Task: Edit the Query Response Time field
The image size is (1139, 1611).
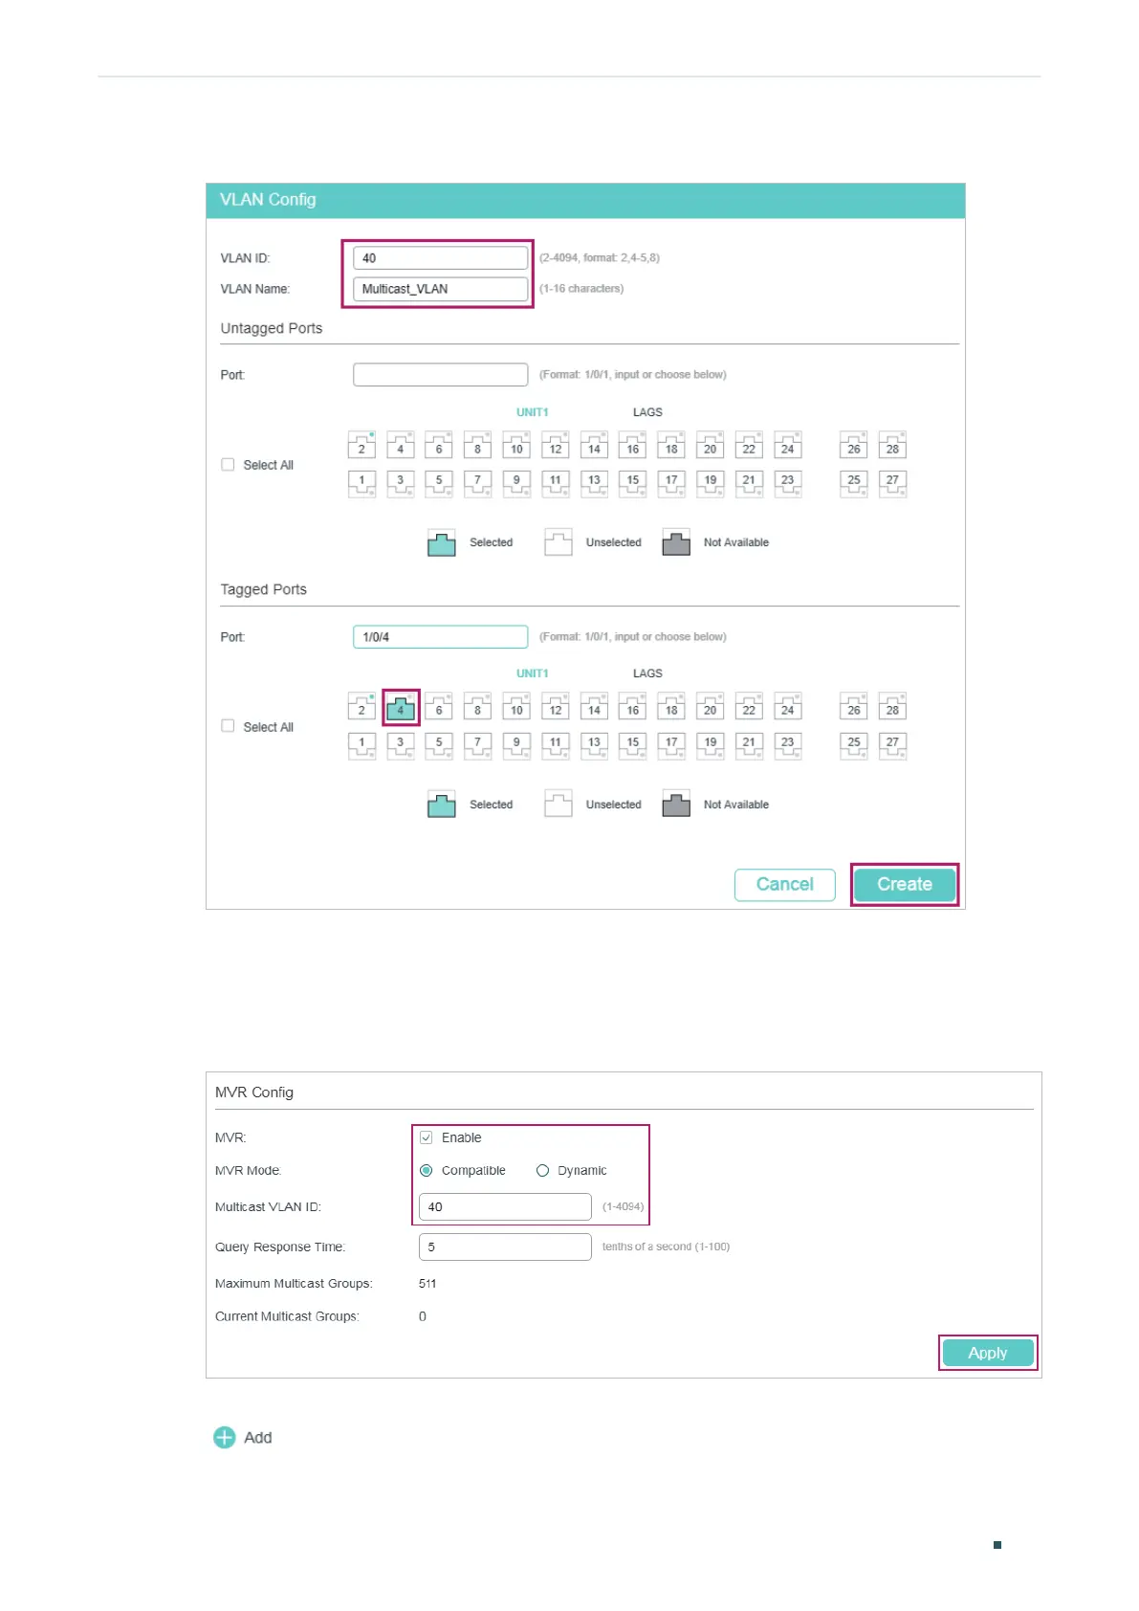Action: (505, 1247)
